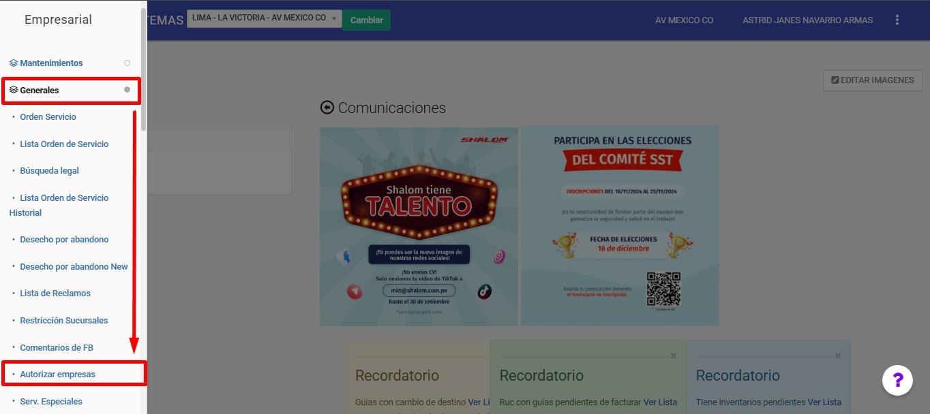
Task: Open the Shalom tiene Talento banner image
Action: [x=419, y=226]
